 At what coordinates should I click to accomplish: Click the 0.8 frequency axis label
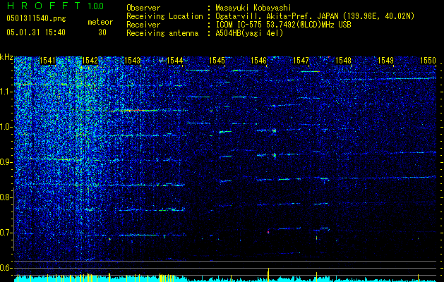[x=6, y=197]
